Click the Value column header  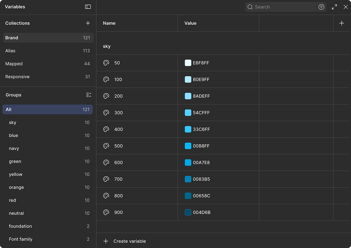click(x=190, y=23)
